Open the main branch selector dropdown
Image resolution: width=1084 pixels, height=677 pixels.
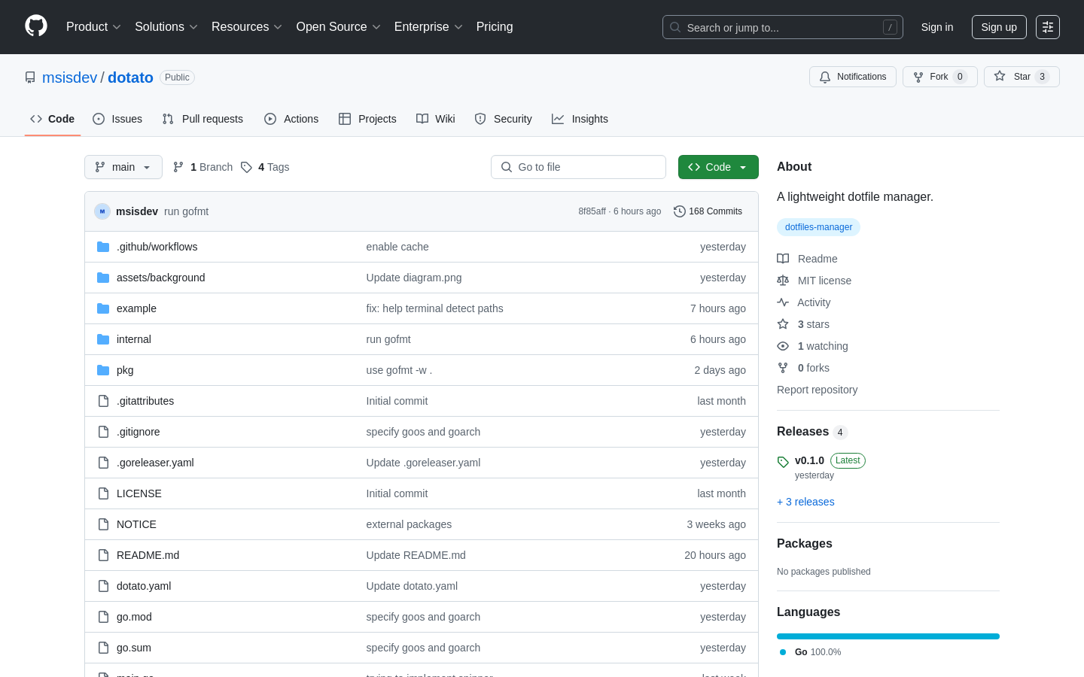tap(123, 167)
